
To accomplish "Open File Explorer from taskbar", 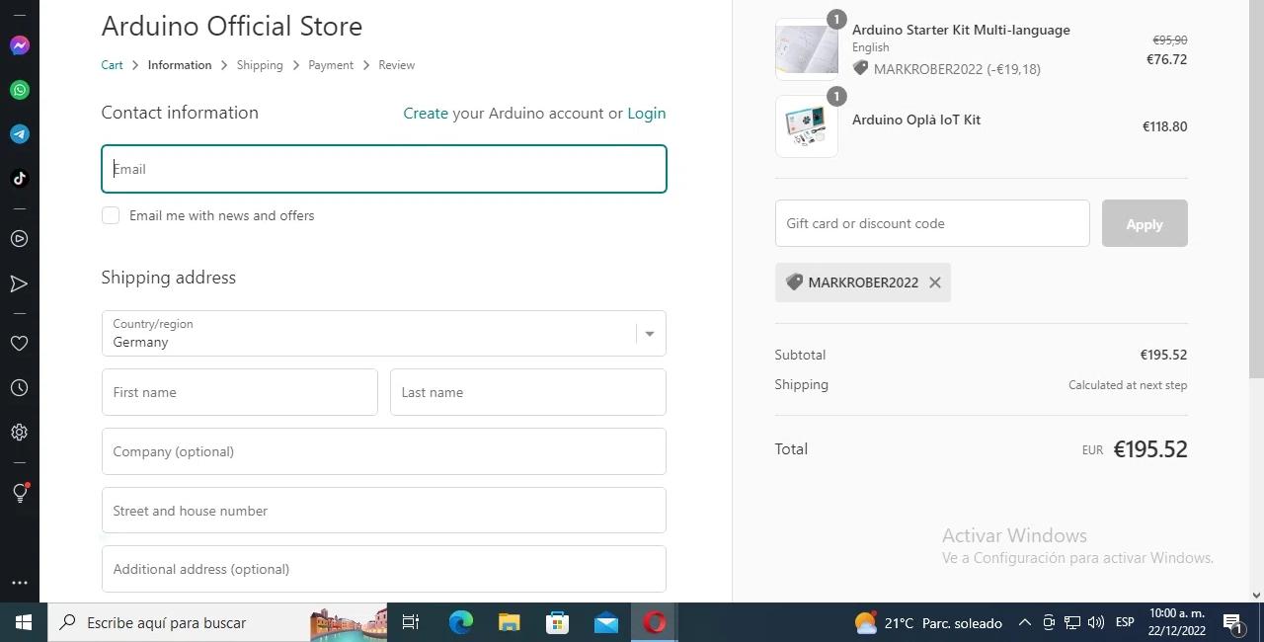I will (509, 622).
